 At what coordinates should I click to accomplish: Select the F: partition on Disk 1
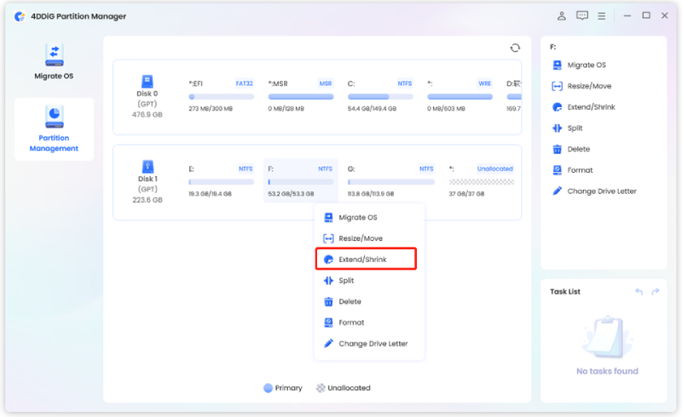click(x=301, y=181)
